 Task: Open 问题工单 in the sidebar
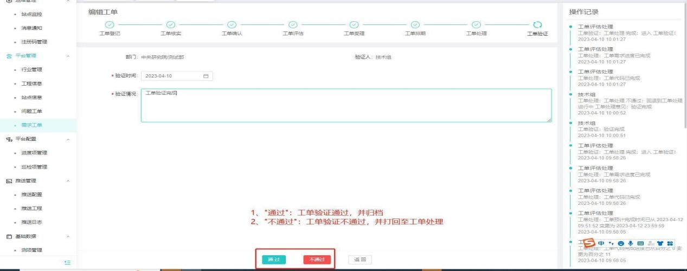point(32,111)
